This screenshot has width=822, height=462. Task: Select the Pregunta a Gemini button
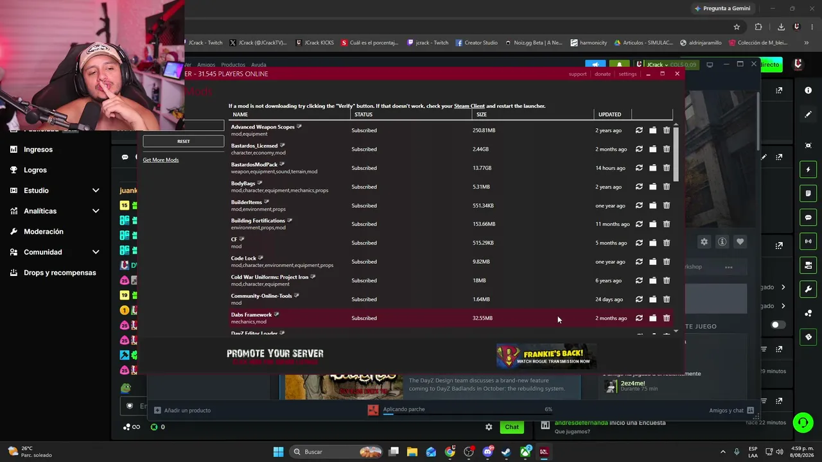click(x=722, y=8)
